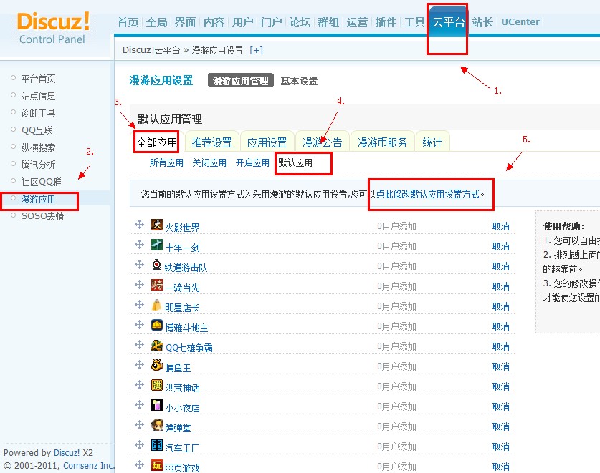Select 漫游应用 in the sidebar
Image resolution: width=600 pixels, height=473 pixels.
pyautogui.click(x=38, y=199)
